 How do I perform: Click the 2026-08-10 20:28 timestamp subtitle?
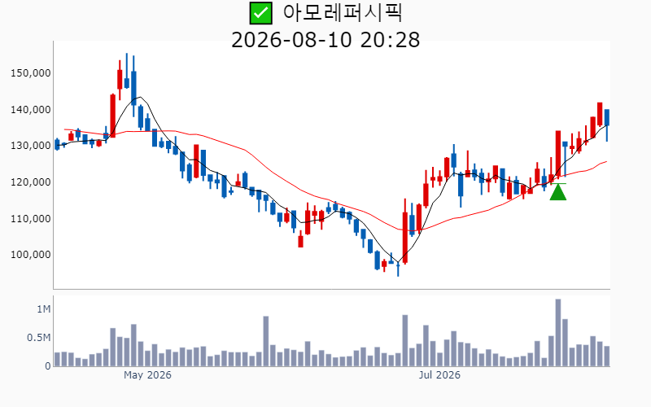325,40
